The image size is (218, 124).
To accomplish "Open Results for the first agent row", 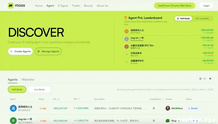I will click(x=193, y=108).
